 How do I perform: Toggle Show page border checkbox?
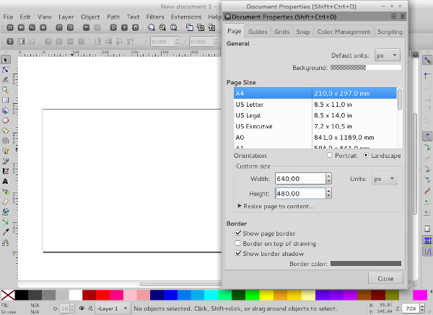tap(237, 233)
